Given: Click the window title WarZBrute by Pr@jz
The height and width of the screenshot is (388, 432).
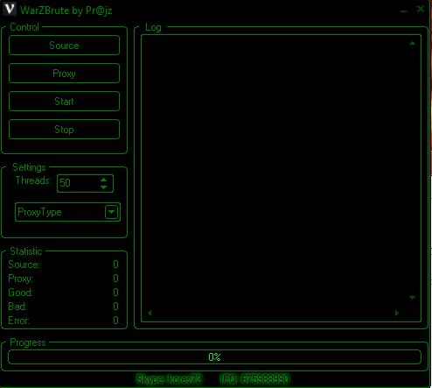Looking at the screenshot, I should click(x=66, y=11).
